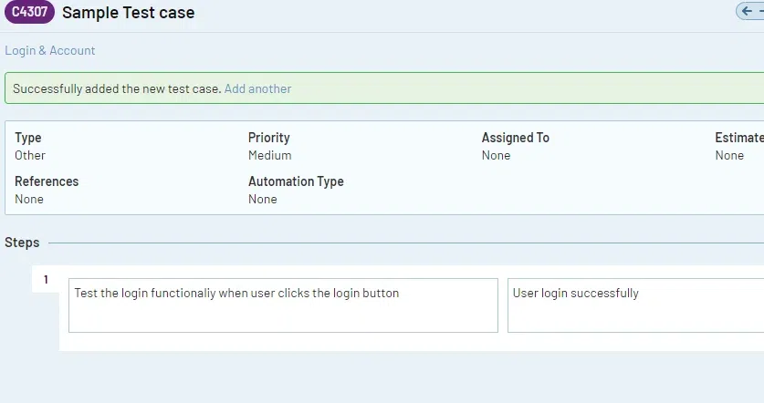Click the Assigned To field label

pos(515,138)
